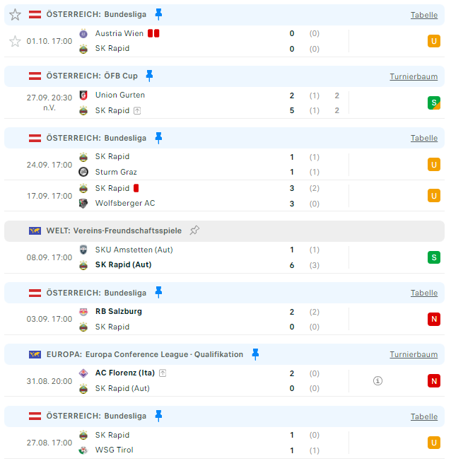Favorite the Austria Wien vs SK Rapid match
451x461 pixels.
coord(15,41)
